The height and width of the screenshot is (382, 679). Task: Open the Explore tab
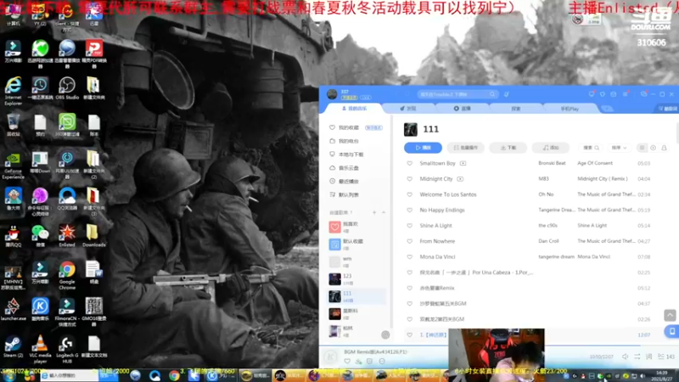[516, 109]
